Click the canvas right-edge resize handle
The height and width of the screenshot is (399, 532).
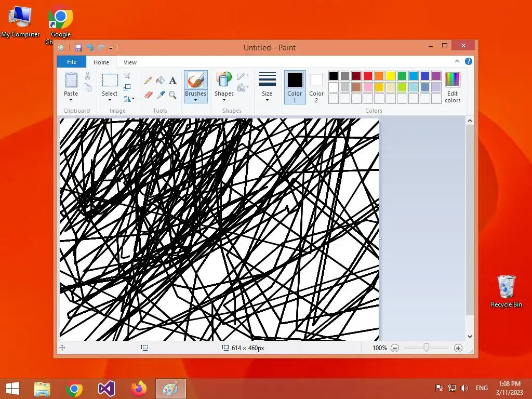click(380, 238)
